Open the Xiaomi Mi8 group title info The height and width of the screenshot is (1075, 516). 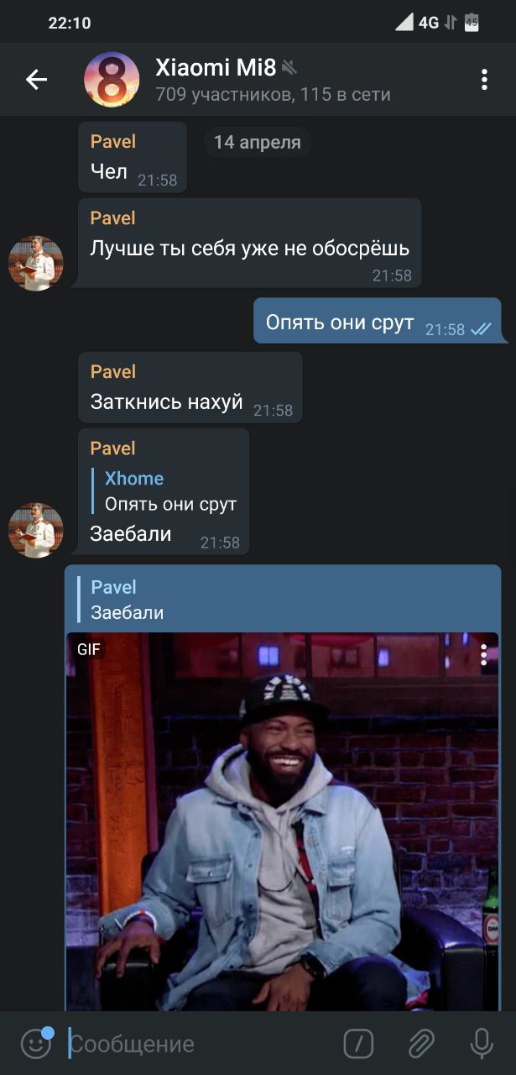[216, 68]
